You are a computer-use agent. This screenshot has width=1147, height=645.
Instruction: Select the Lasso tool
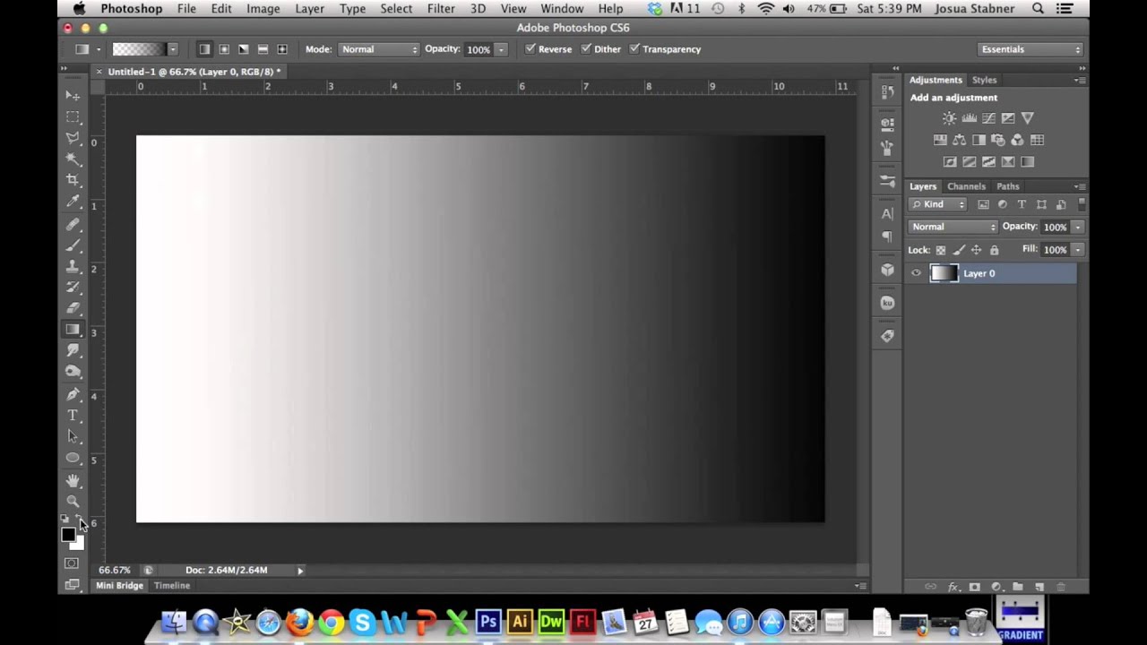73,138
